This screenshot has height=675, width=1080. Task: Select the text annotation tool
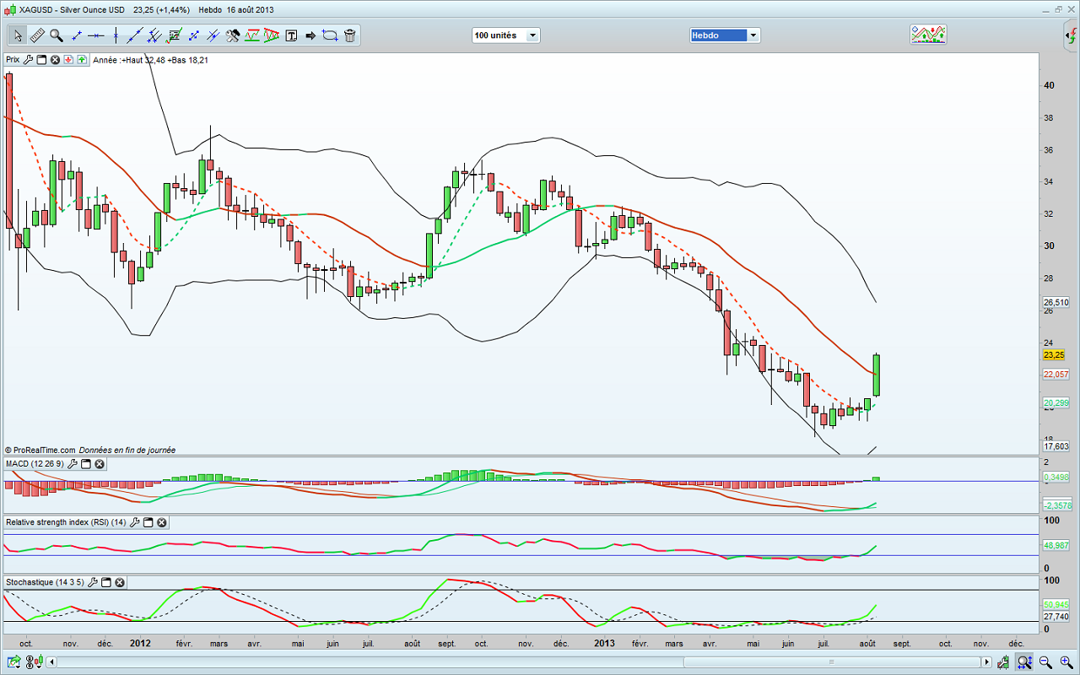(x=291, y=35)
